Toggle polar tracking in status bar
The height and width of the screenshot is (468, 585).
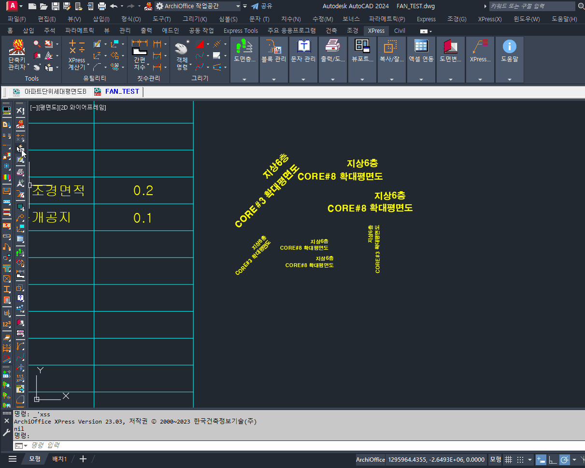(x=564, y=459)
